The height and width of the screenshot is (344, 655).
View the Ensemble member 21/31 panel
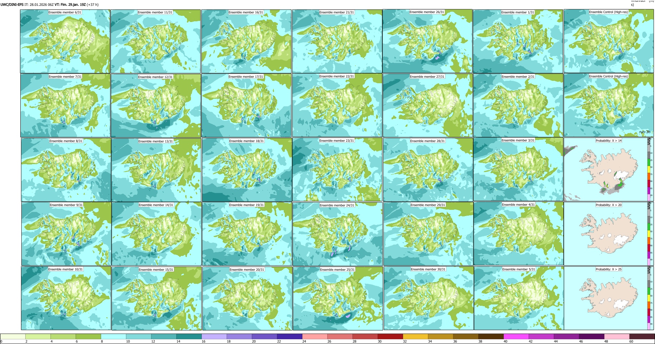[337, 41]
